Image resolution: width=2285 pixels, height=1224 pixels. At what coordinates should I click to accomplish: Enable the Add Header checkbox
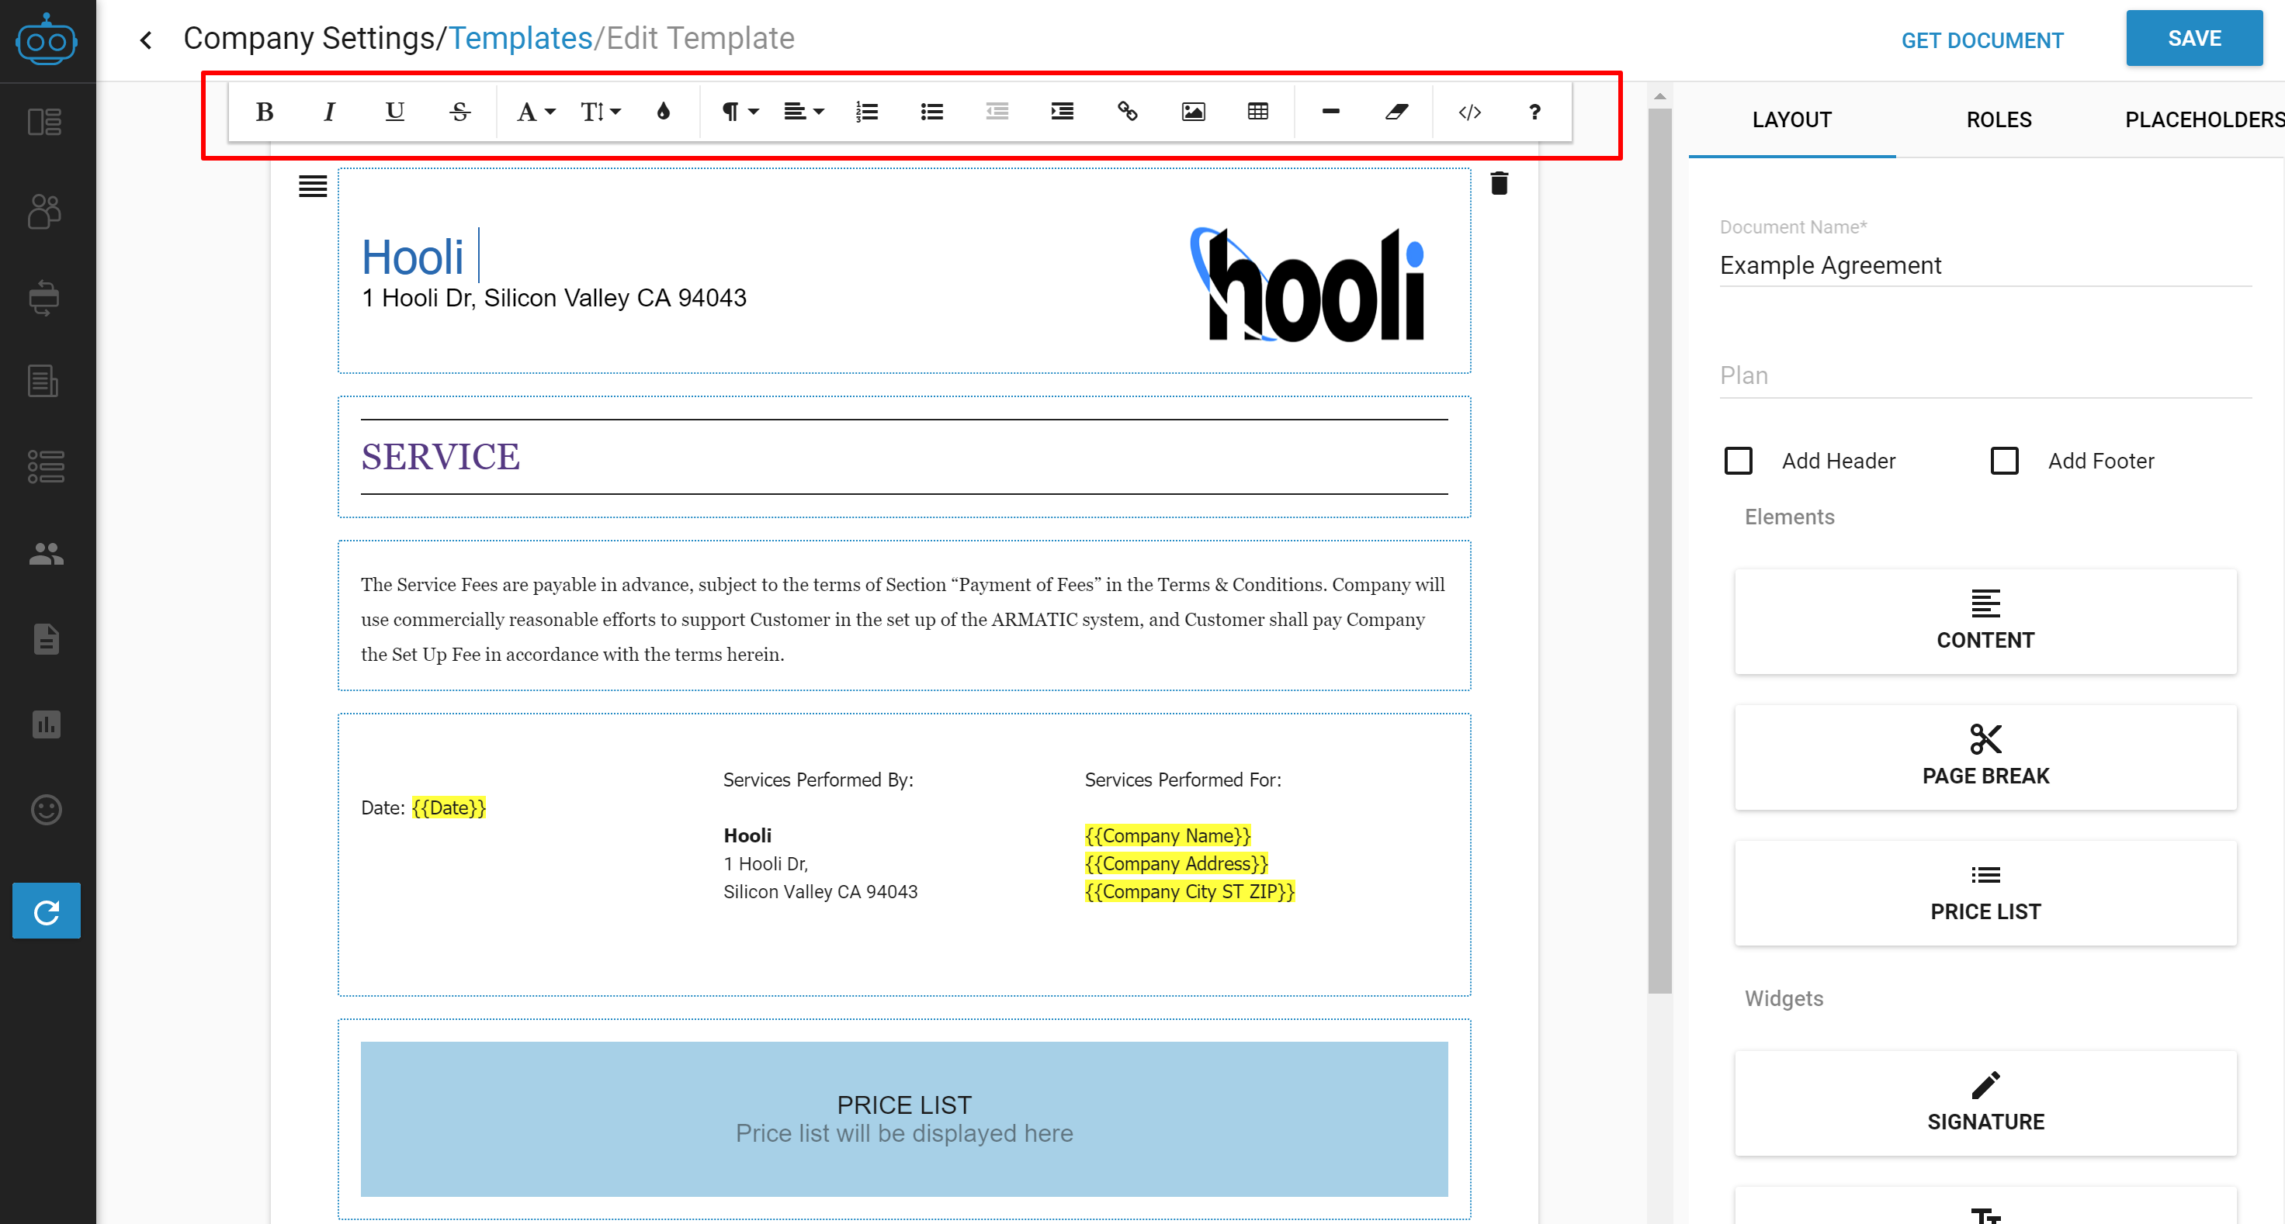point(1739,461)
